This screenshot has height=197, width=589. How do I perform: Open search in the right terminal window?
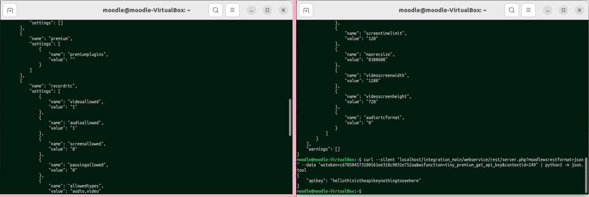click(x=511, y=10)
